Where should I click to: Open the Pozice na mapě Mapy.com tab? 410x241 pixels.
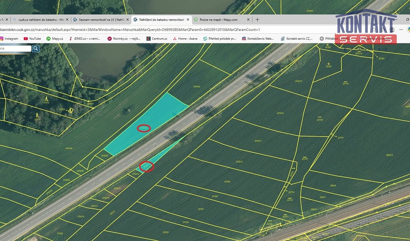(x=219, y=20)
